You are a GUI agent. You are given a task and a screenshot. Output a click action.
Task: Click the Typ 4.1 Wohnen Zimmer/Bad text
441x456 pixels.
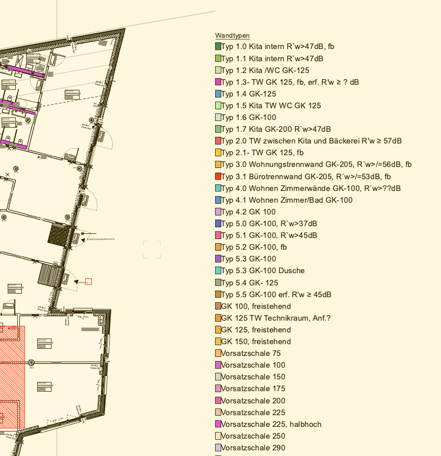(287, 200)
